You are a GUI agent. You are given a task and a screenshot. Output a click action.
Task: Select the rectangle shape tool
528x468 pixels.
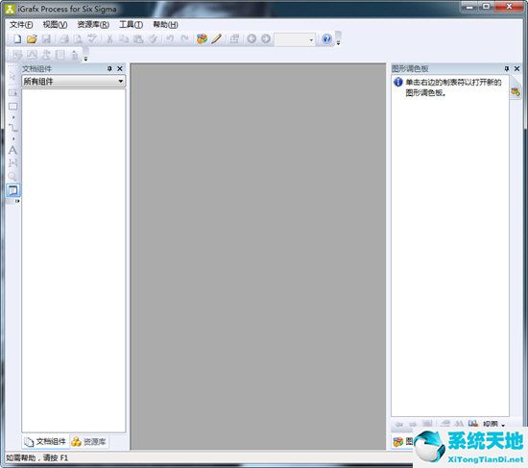click(x=12, y=107)
